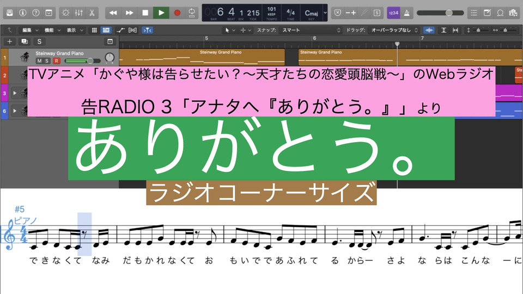Viewport: 523px width, 294px height.
Task: Click the global Solo S button
Action: pyautogui.click(x=39, y=41)
